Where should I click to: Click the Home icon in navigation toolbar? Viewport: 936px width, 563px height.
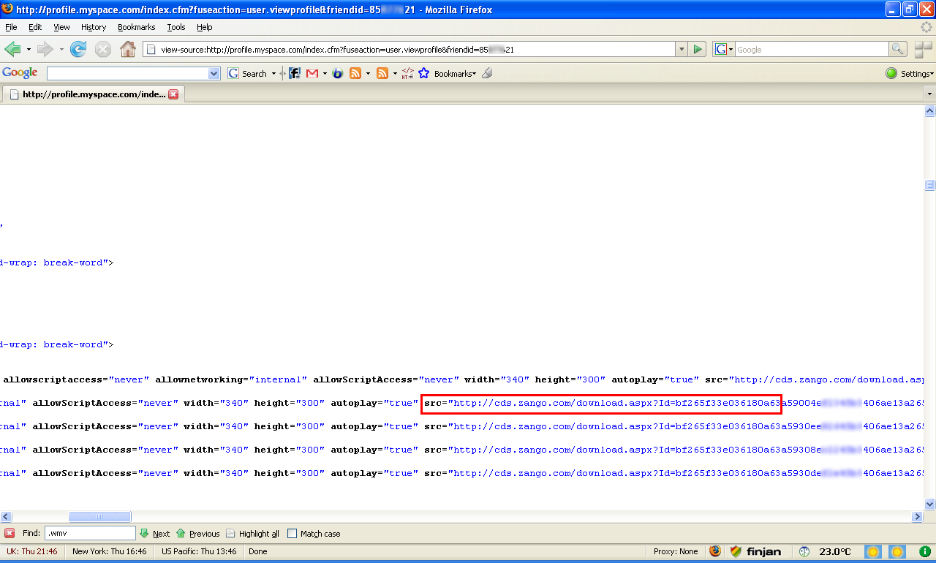[128, 49]
